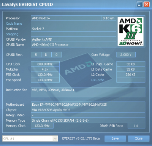Image resolution: width=152 pixels, height=146 pixels.
Task: Click the DRAM:FSB Ratio label
Action: click(111, 126)
